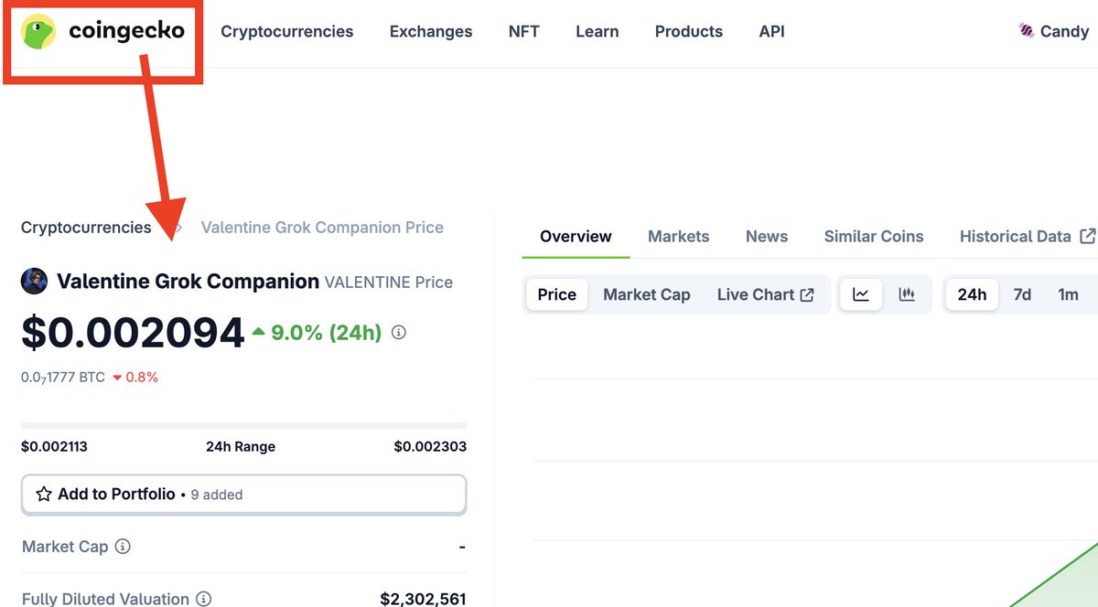The width and height of the screenshot is (1098, 607).
Task: Click the Candy label in header
Action: (x=1064, y=31)
